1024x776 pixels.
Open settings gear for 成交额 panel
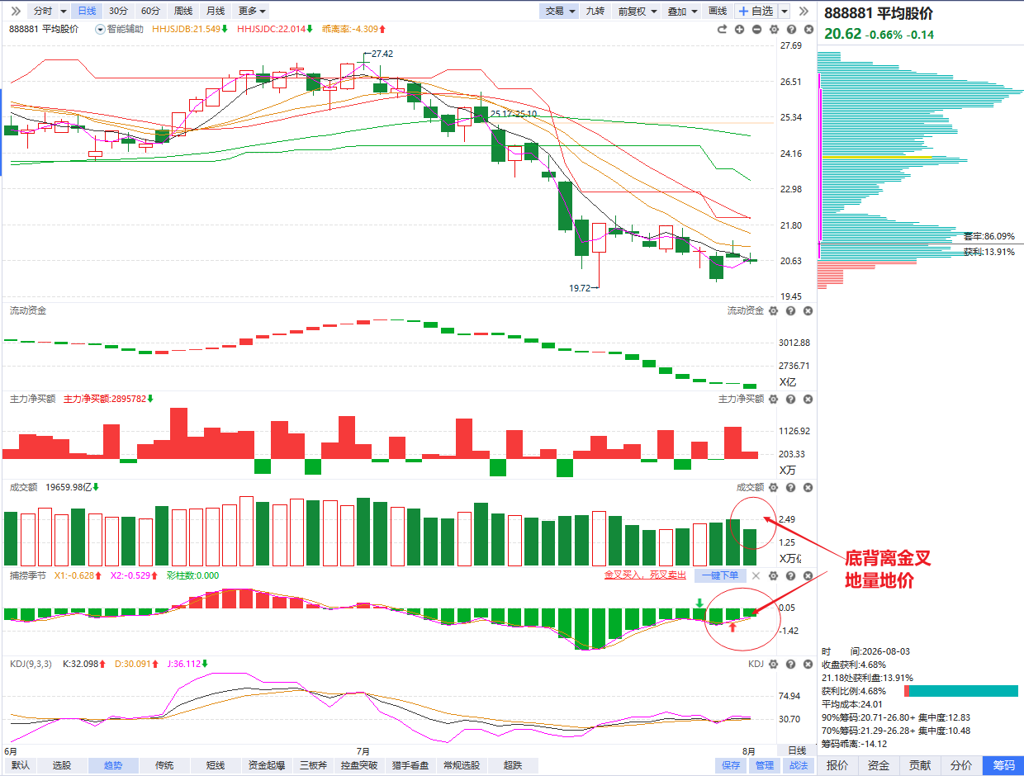tap(774, 488)
